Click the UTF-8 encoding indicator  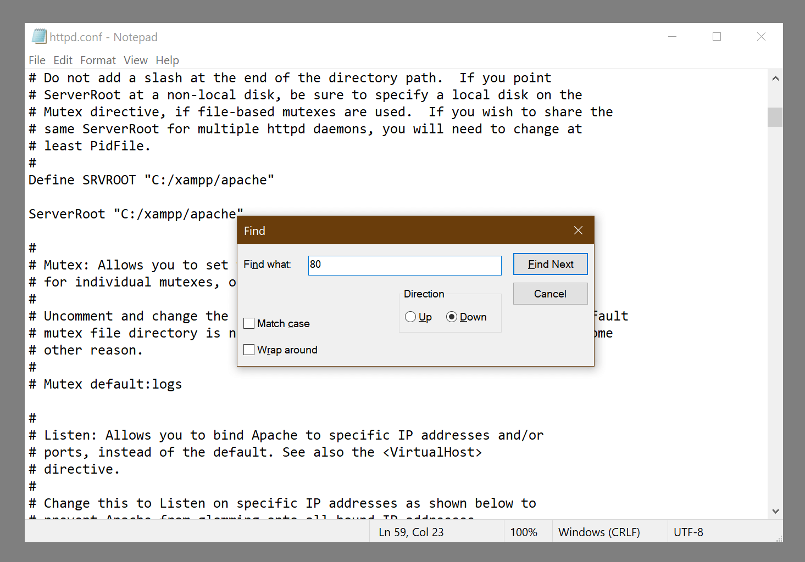pos(688,532)
